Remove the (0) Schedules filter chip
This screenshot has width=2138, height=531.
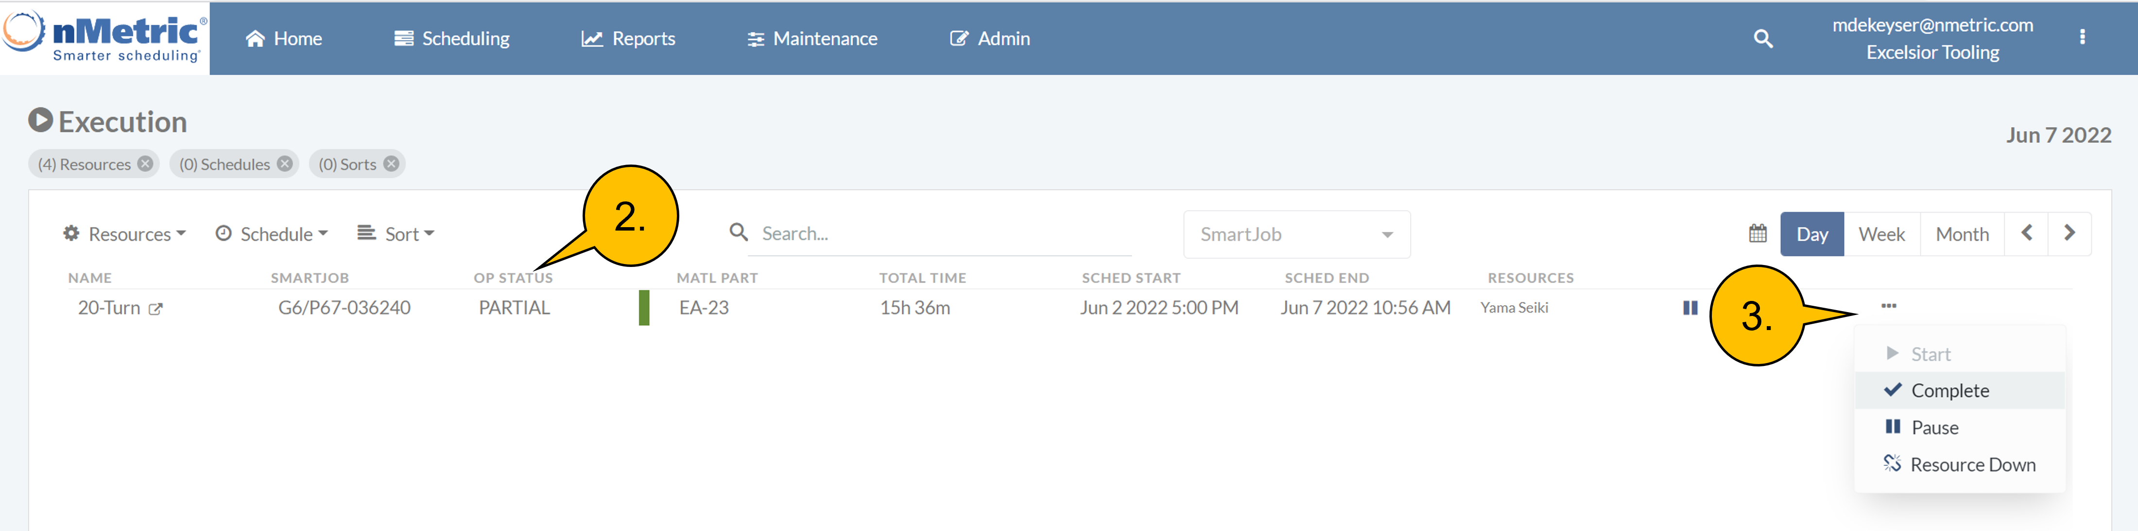(285, 164)
